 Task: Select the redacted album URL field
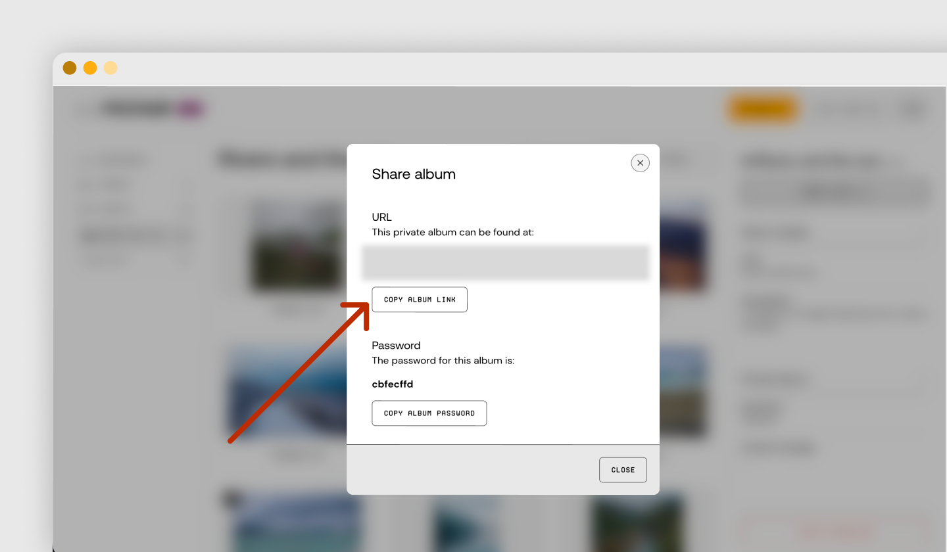506,263
